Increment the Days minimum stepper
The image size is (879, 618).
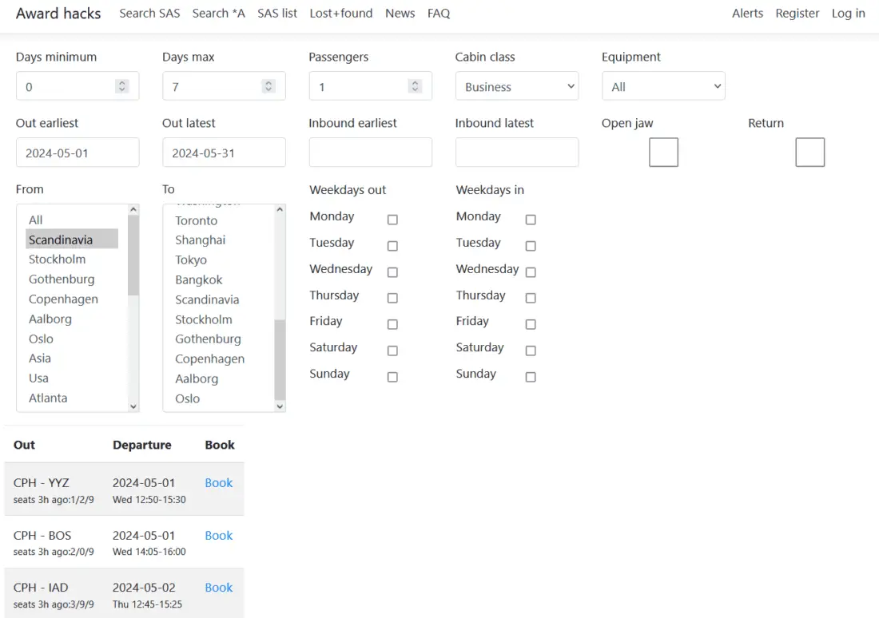pos(121,83)
